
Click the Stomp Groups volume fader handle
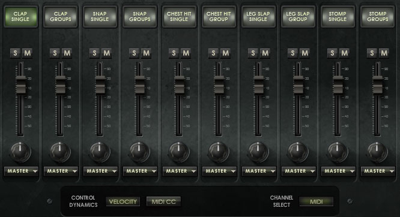point(378,85)
